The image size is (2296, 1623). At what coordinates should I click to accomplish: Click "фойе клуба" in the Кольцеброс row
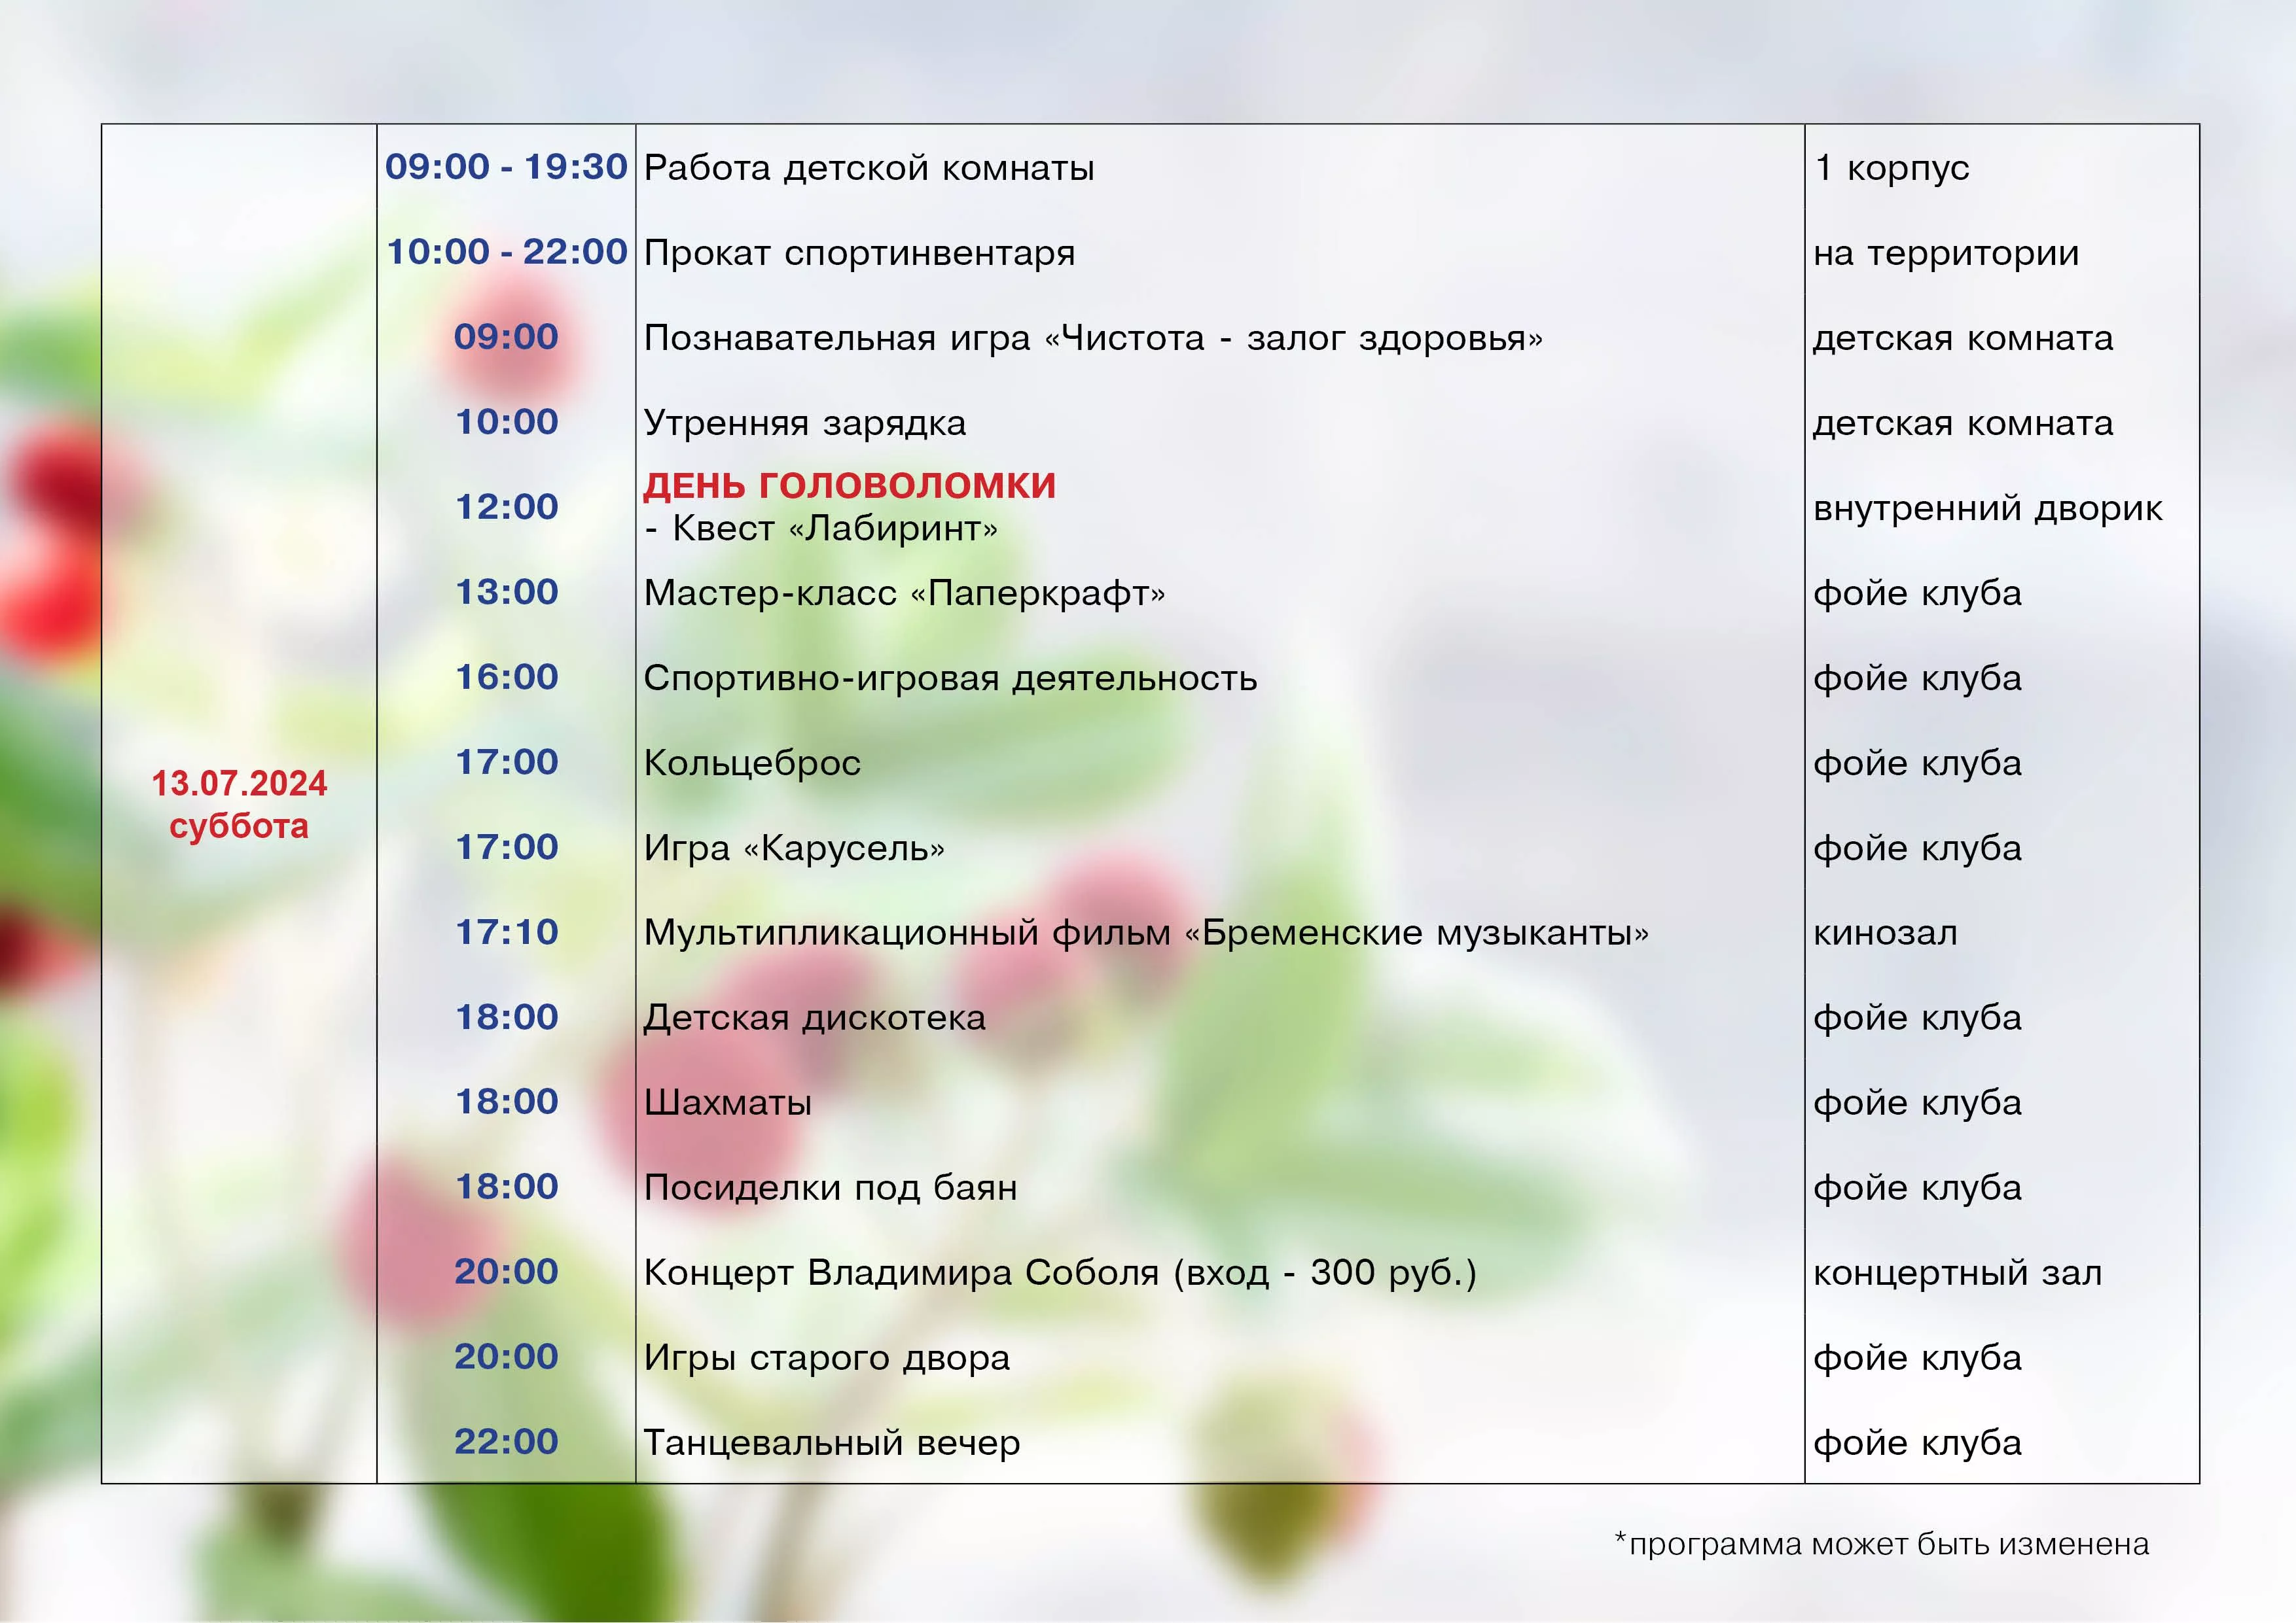1917,763
